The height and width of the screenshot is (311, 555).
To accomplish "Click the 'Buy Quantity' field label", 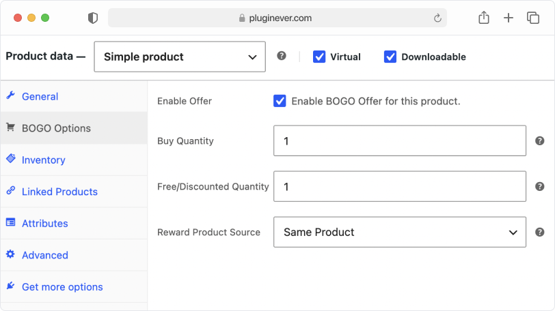I will pos(185,141).
